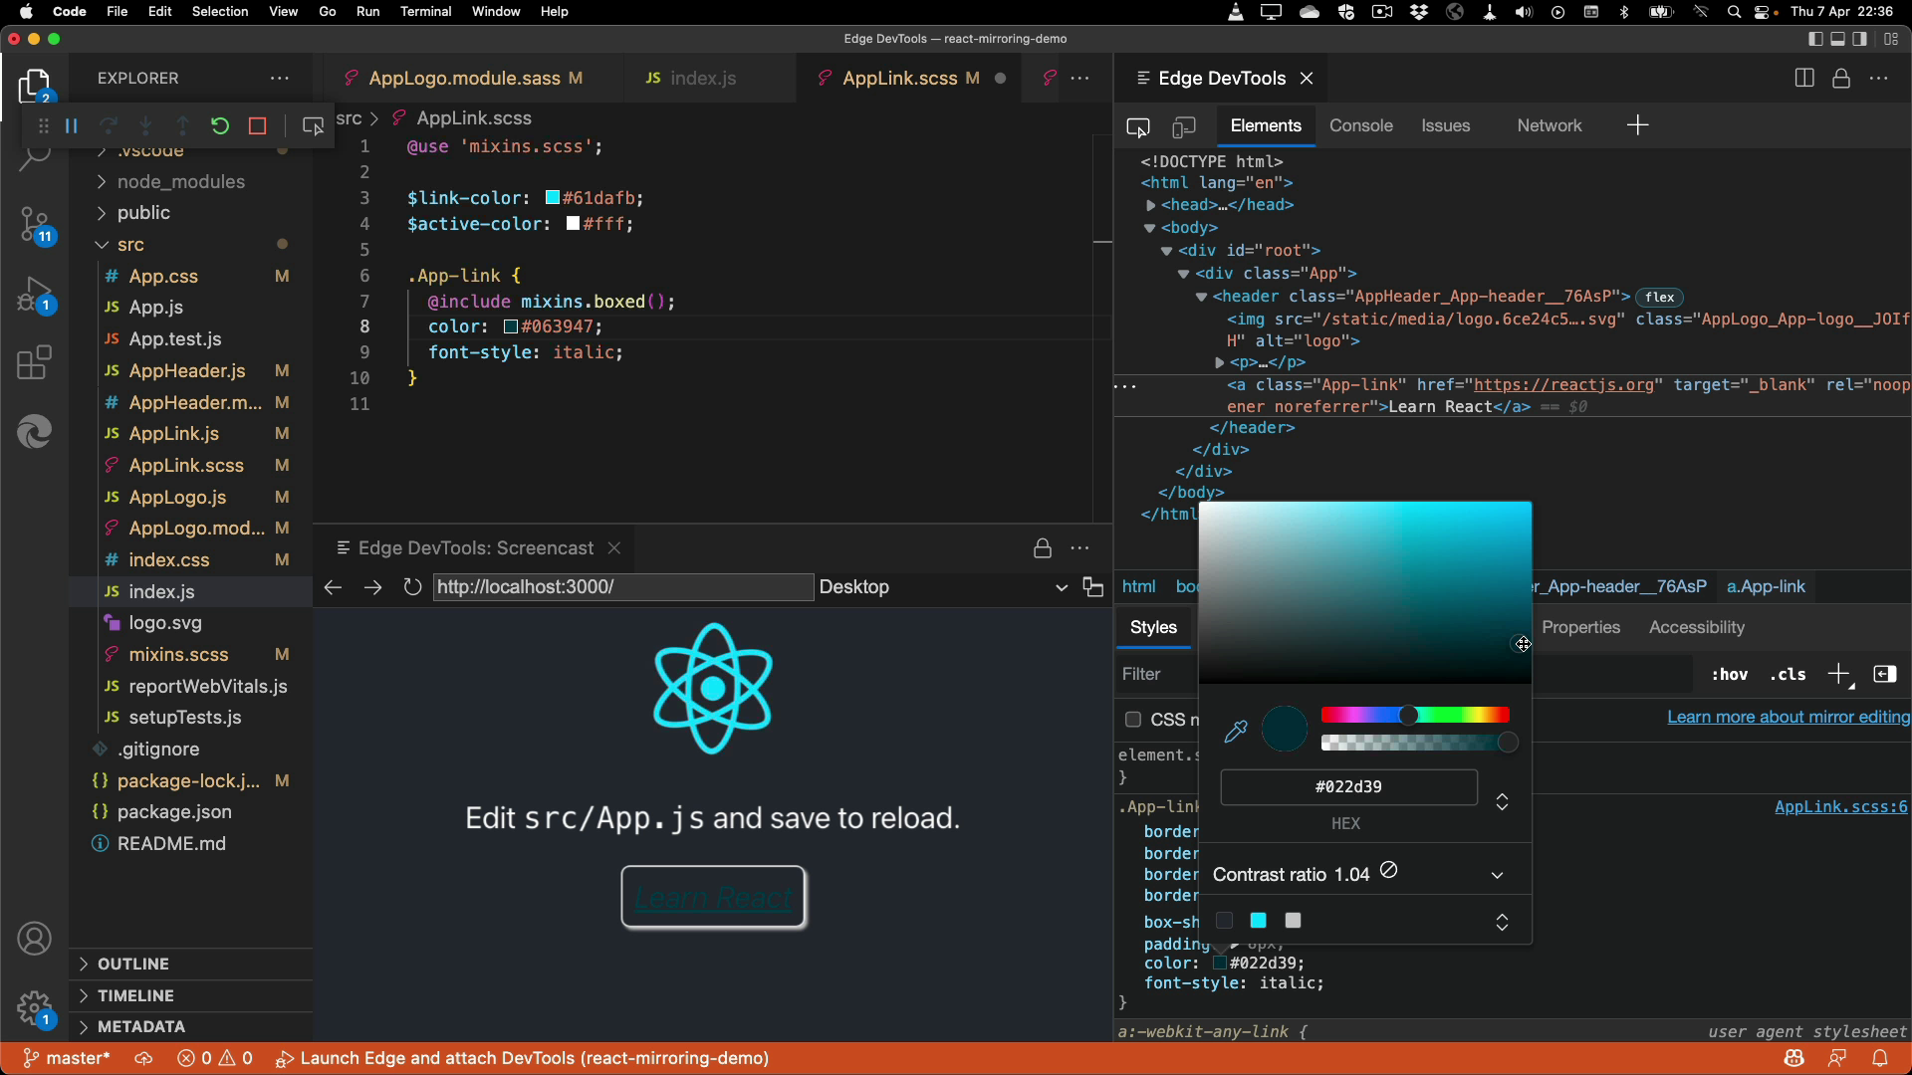
Task: Click the Network panel icon in DevTools
Action: pos(1550,126)
